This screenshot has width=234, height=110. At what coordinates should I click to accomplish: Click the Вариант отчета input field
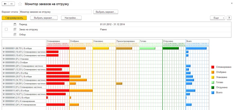[55, 12]
